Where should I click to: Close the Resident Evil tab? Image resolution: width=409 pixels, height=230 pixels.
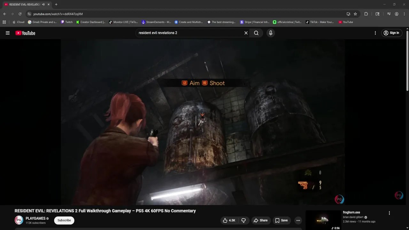(49, 4)
